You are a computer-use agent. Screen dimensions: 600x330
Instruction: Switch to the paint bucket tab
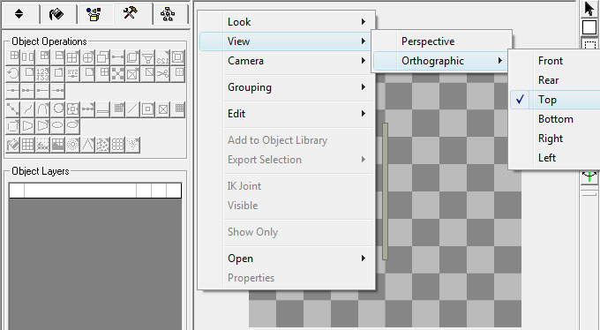(56, 14)
